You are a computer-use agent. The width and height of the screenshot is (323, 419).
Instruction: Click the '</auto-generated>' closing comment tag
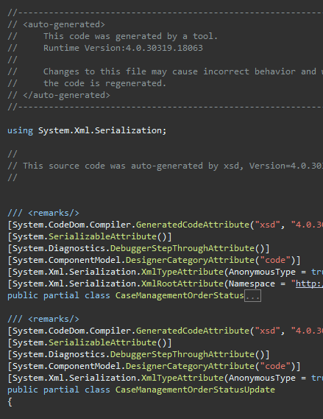66,95
